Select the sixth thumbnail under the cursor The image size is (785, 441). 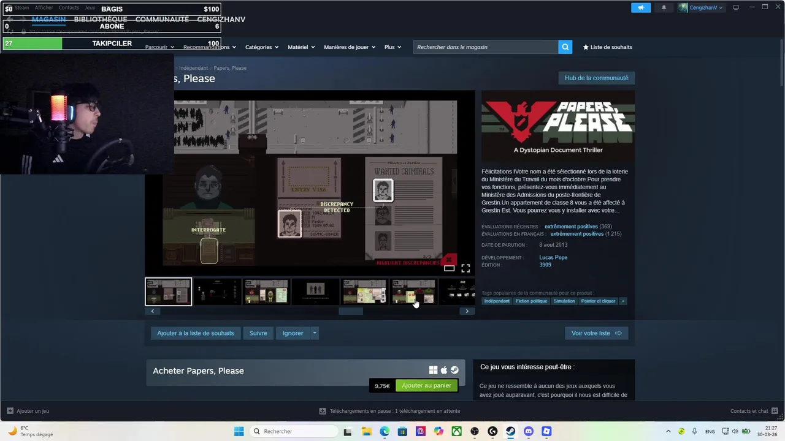pos(413,292)
